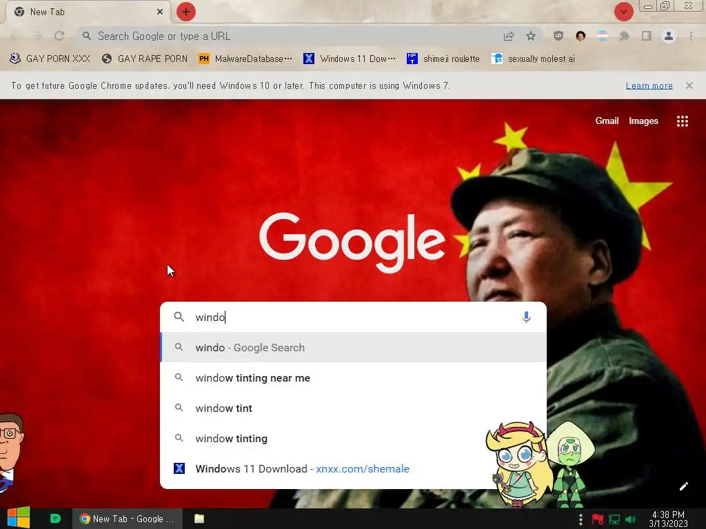Click the forward navigation arrow
This screenshot has height=529, width=706.
(x=37, y=36)
